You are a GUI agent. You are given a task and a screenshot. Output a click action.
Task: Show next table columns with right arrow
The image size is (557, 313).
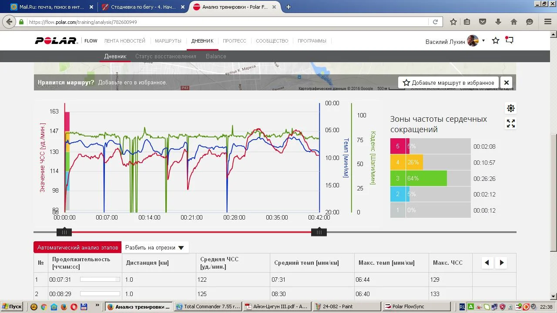click(x=502, y=263)
